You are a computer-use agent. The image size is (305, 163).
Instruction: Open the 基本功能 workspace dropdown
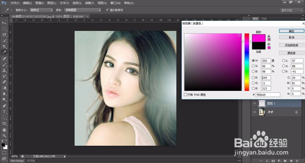tap(291, 10)
